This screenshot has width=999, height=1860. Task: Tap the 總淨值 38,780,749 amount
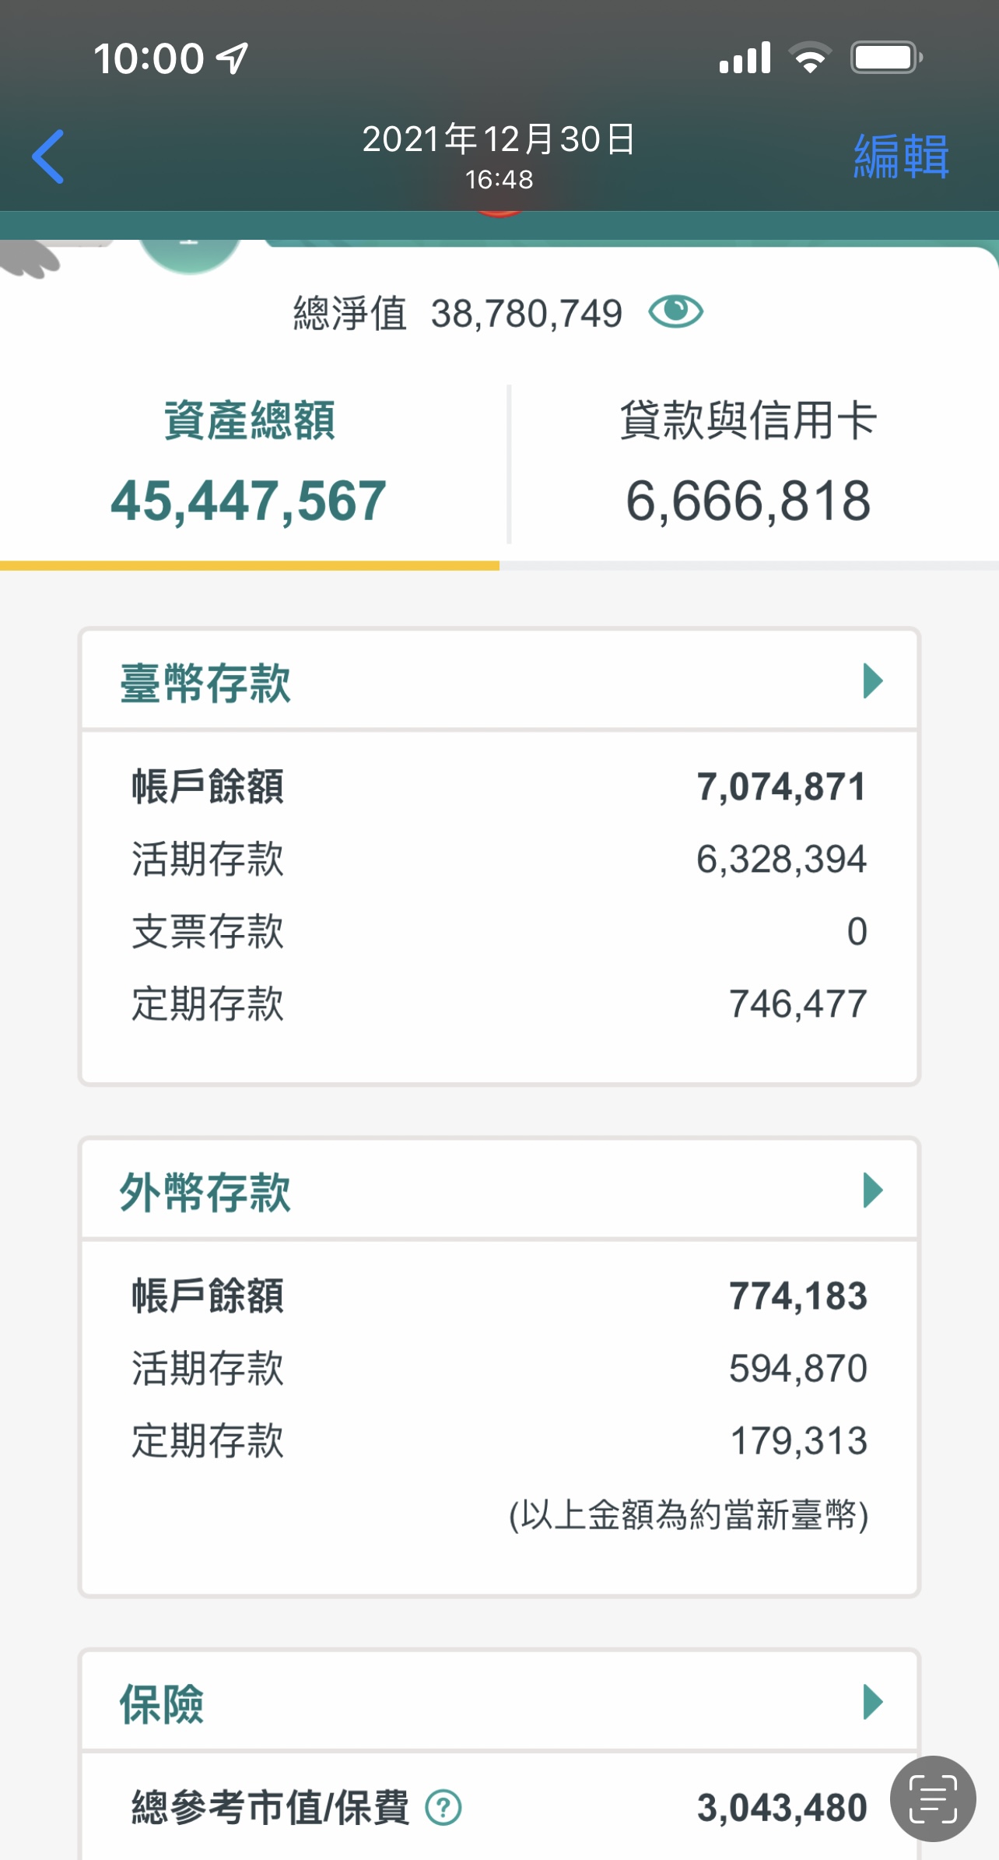(526, 314)
